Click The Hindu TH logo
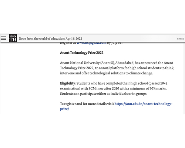Screen dimensions: 185x148 (x=13, y=38)
